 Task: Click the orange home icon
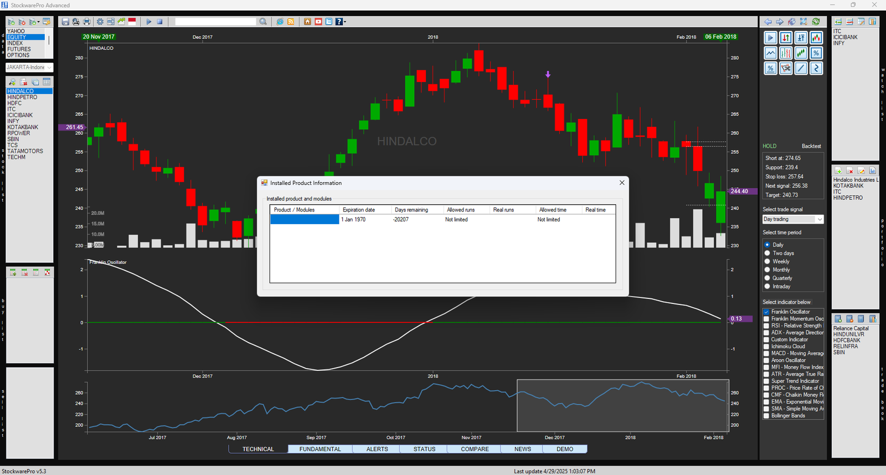(307, 22)
